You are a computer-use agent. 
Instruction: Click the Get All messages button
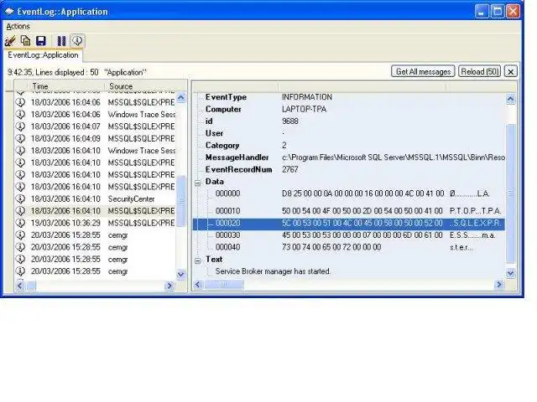click(423, 71)
